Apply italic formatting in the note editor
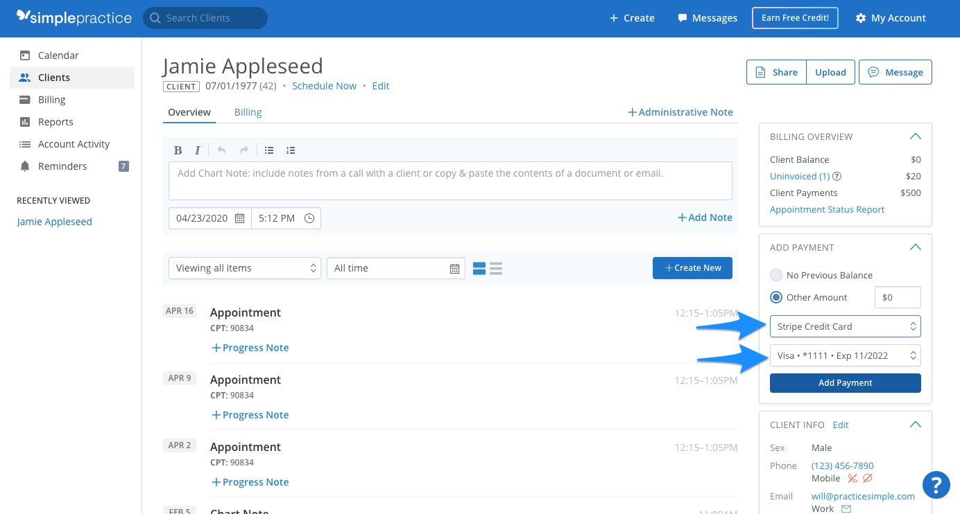Screen dimensions: 960x514 (198, 150)
